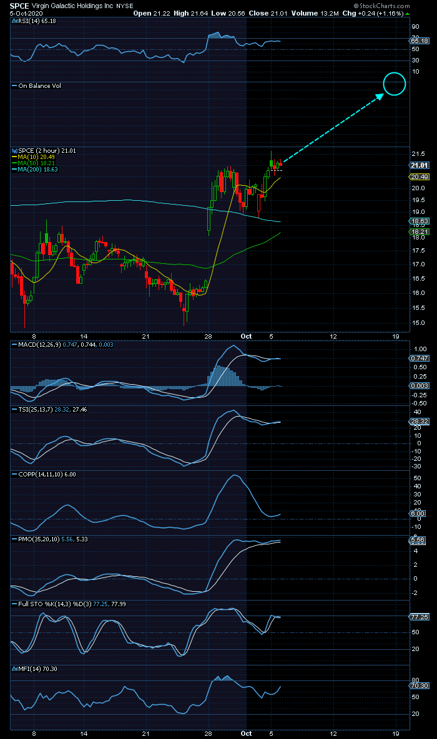Screen dimensions: 437x739
Task: Click the 6.00 Coppock value tag
Action: pos(418,514)
